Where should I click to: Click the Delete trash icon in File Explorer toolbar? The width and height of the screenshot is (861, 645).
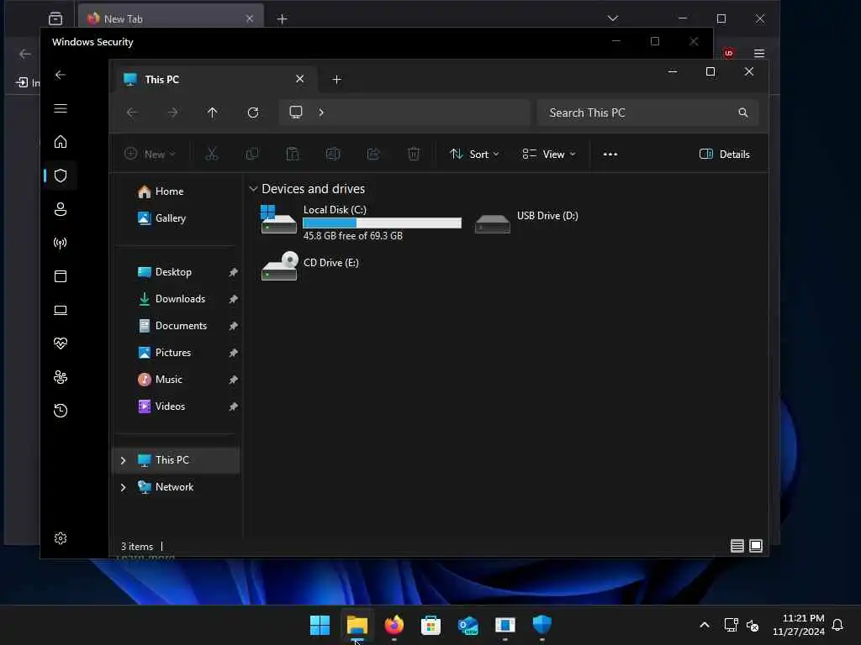click(x=414, y=155)
